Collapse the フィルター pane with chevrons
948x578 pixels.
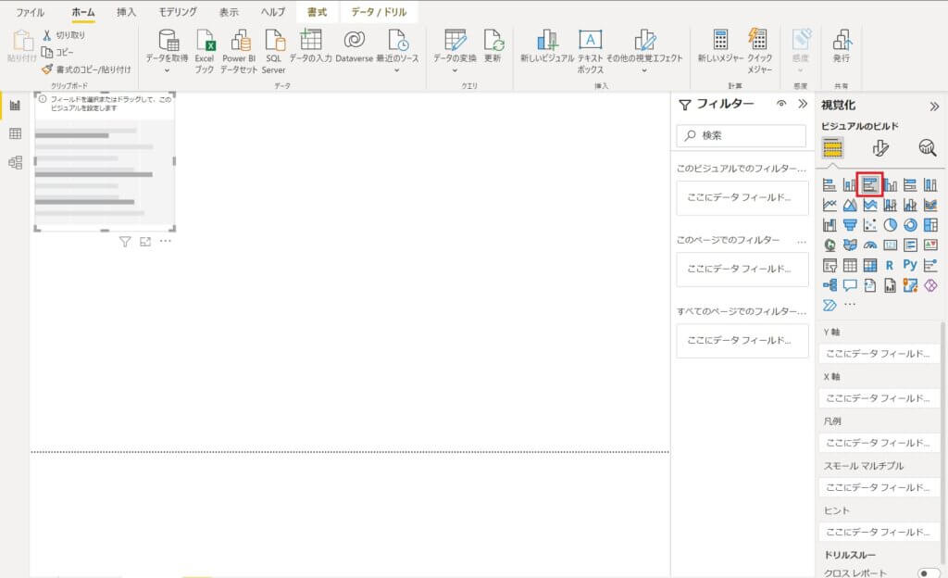(x=803, y=104)
